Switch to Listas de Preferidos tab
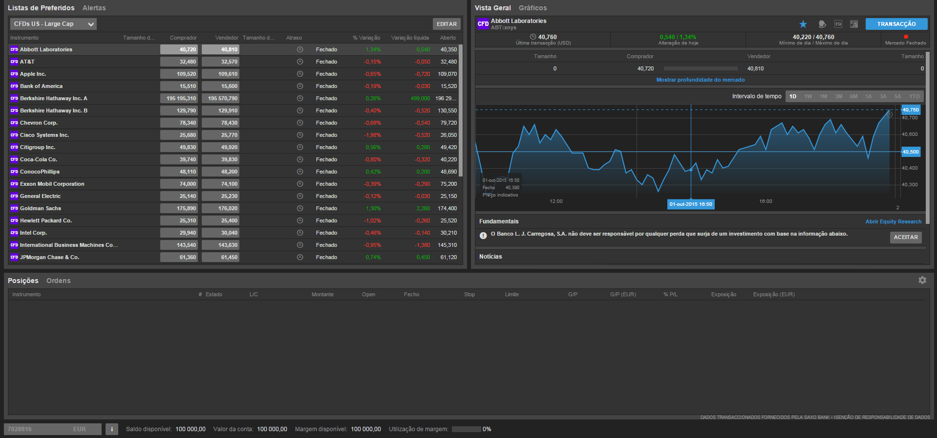This screenshot has width=937, height=438. click(41, 8)
